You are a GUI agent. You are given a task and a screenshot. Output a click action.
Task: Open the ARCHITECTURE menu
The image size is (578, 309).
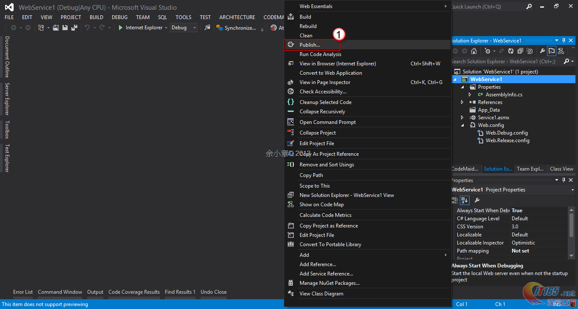(x=237, y=17)
